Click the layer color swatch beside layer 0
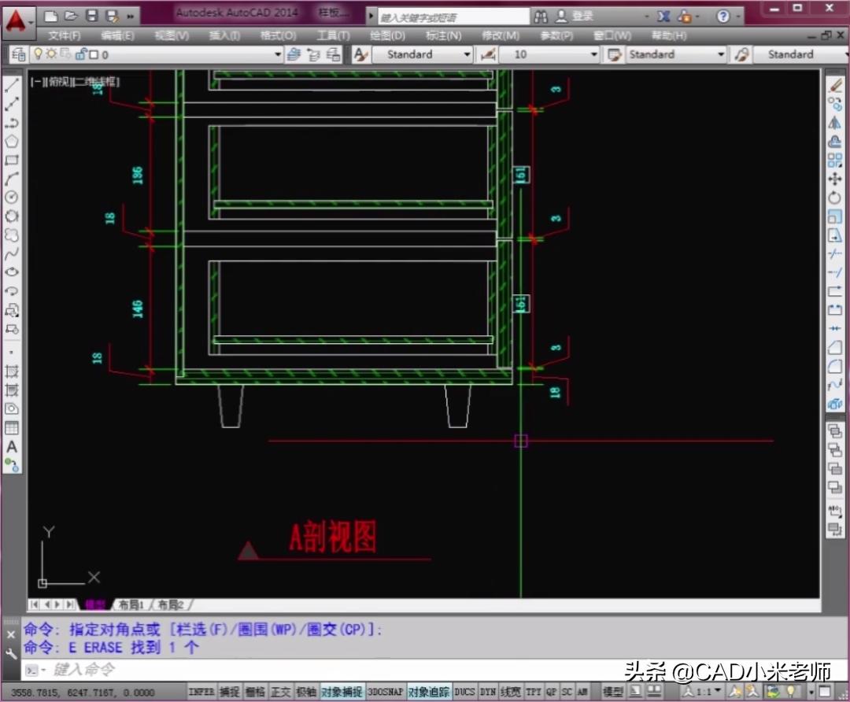The height and width of the screenshot is (702, 850). 94,54
